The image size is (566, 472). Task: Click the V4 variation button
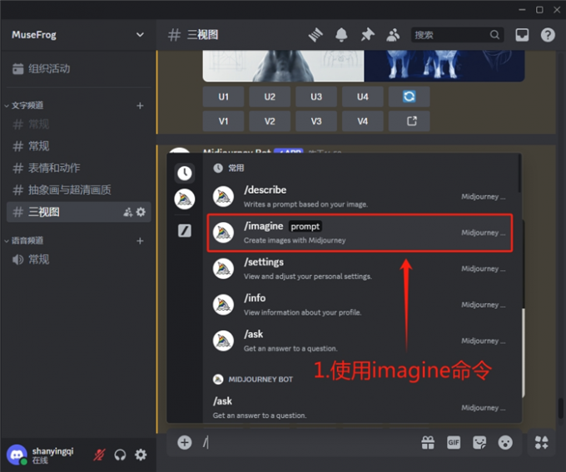(x=362, y=121)
